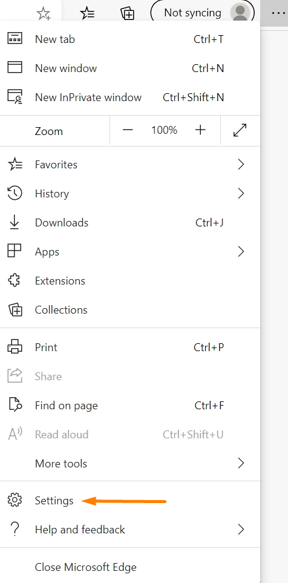Increase zoom with the plus button
288x583 pixels.
200,130
